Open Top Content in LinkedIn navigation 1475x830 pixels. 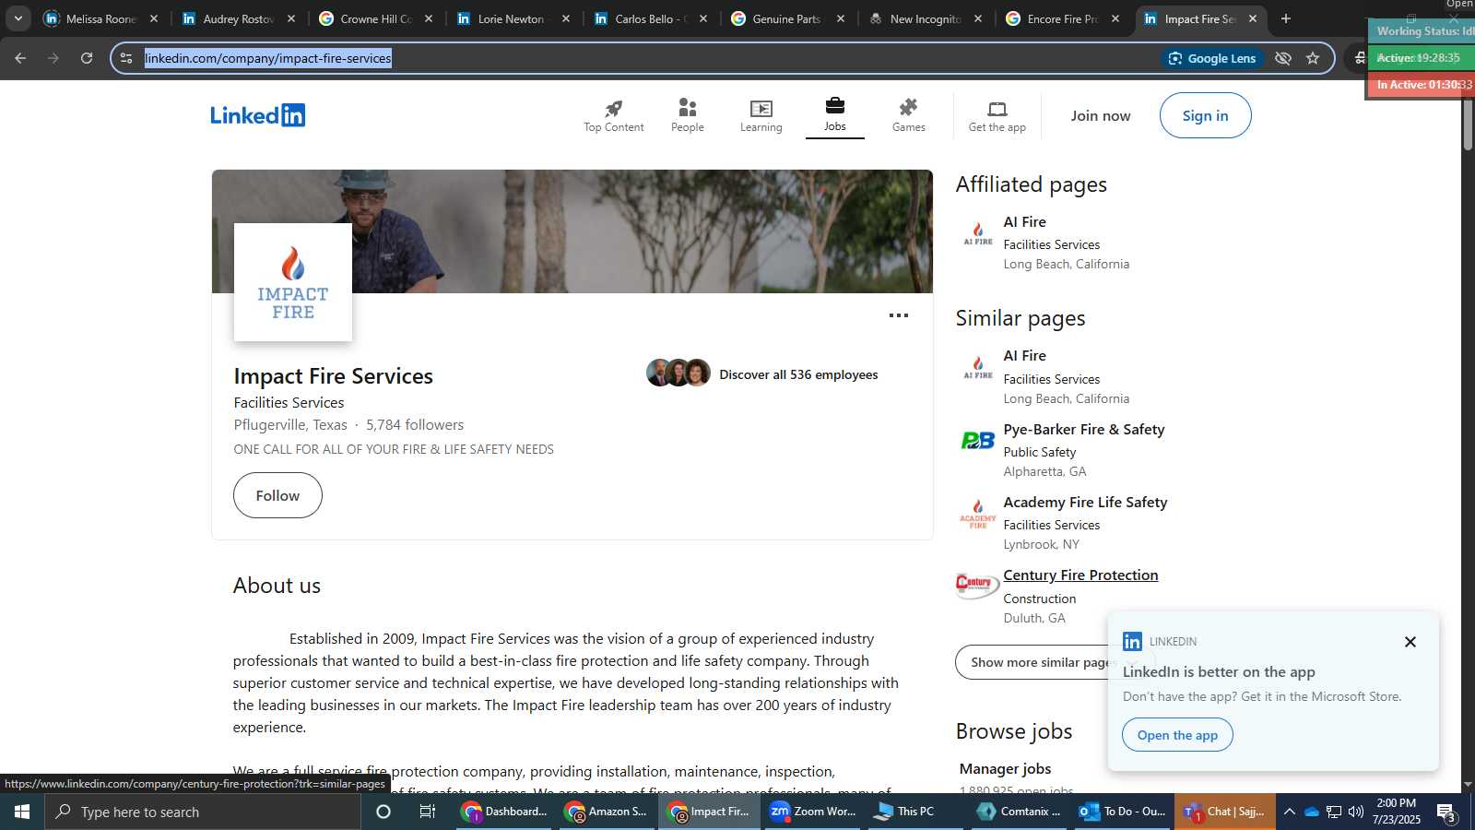coord(614,116)
